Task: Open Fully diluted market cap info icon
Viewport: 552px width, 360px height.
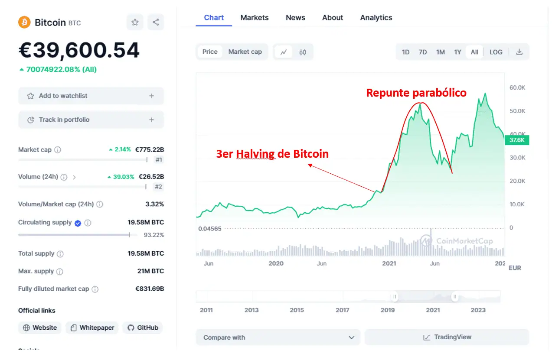Action: pyautogui.click(x=95, y=289)
